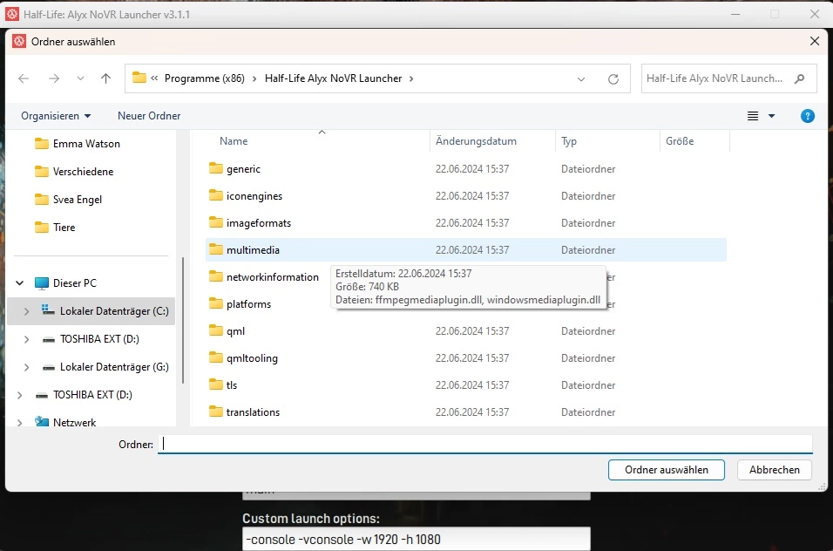Viewport: 833px width, 551px height.
Task: Click the Ordner auswählen title bar icon
Action: coord(19,41)
